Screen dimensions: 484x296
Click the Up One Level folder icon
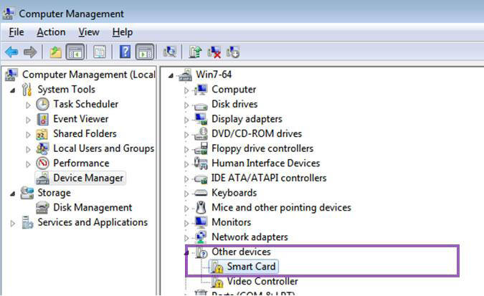tap(55, 52)
